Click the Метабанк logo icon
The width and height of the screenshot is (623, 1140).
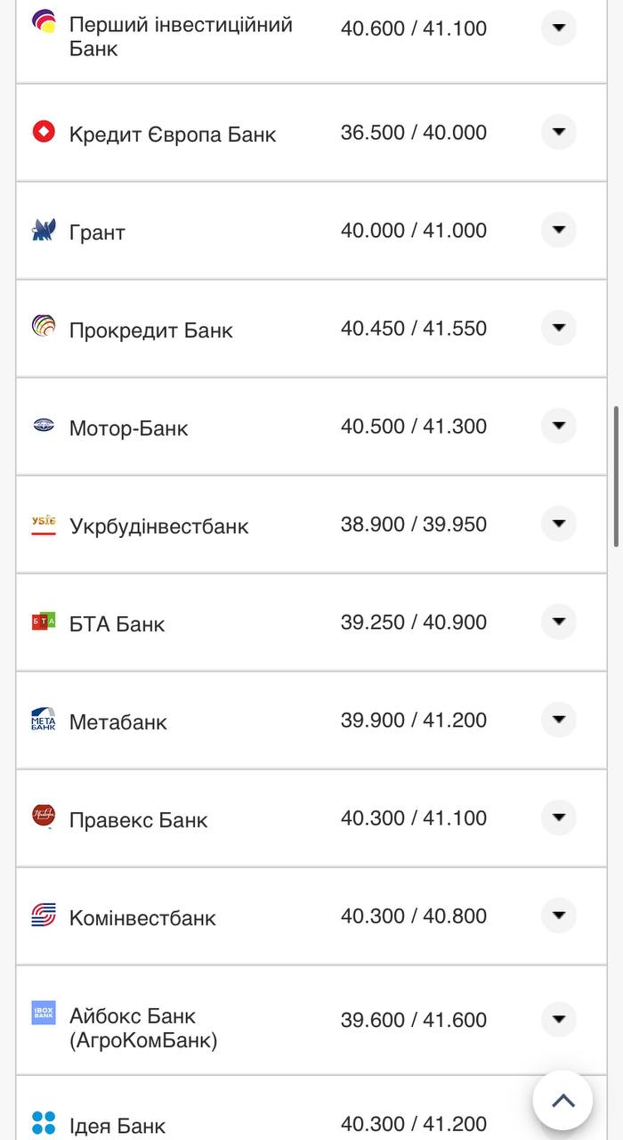tap(44, 720)
